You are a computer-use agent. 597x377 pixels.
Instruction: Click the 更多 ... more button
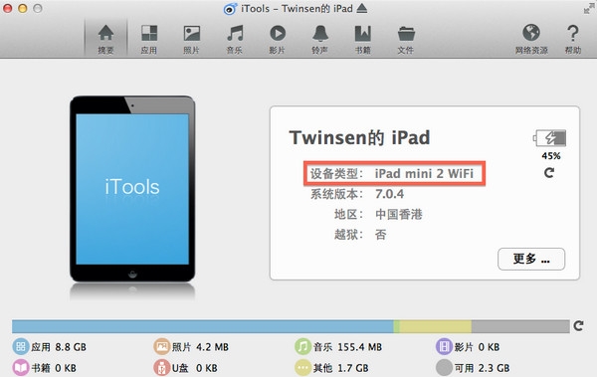531,260
